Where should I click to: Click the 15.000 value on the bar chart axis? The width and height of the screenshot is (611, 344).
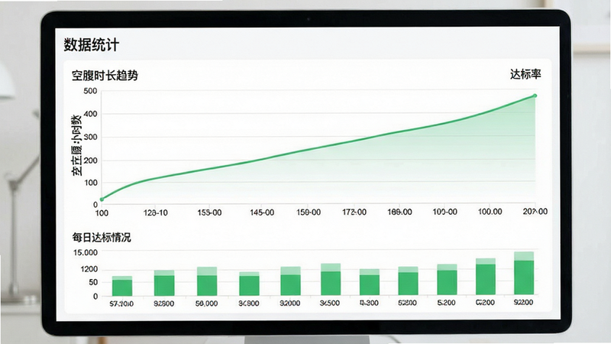86,253
